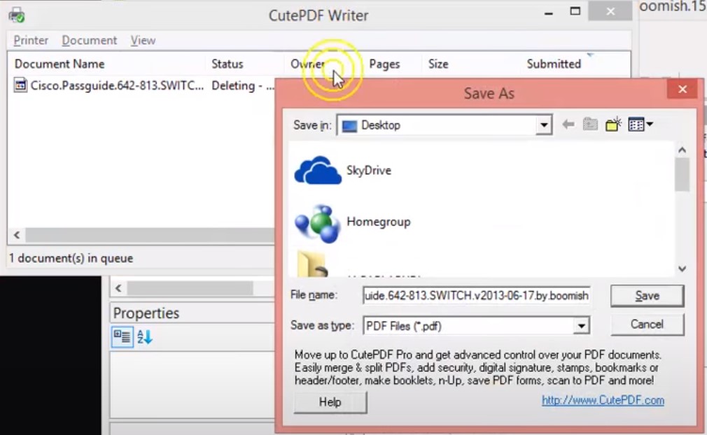Select the Cisco.Passguide.642-813 print job
The image size is (707, 435).
[117, 85]
